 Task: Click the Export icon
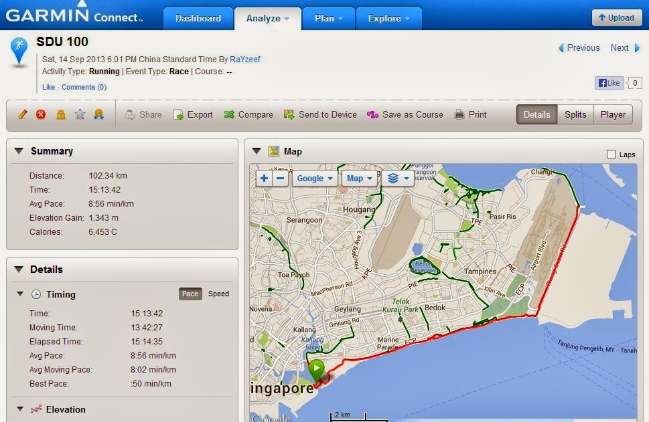point(178,114)
